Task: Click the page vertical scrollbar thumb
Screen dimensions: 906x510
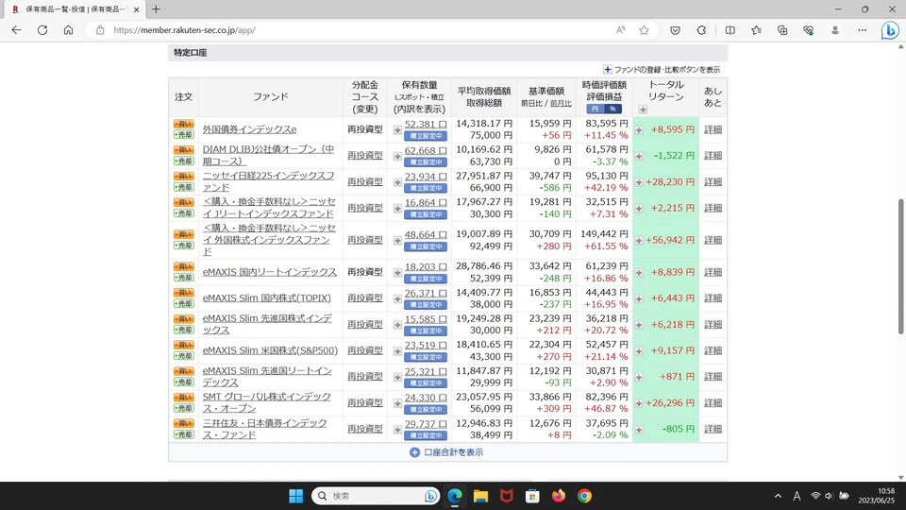Action: click(900, 266)
